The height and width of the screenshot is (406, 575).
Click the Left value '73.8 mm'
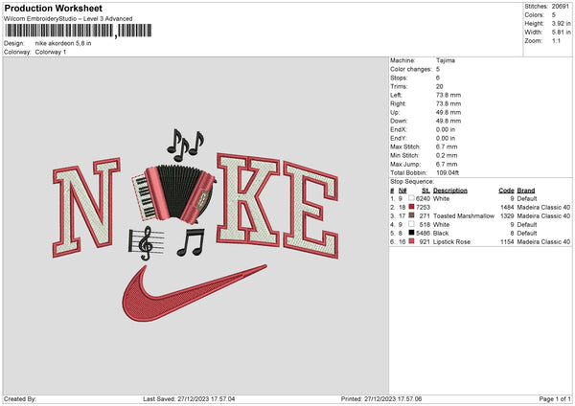(448, 95)
